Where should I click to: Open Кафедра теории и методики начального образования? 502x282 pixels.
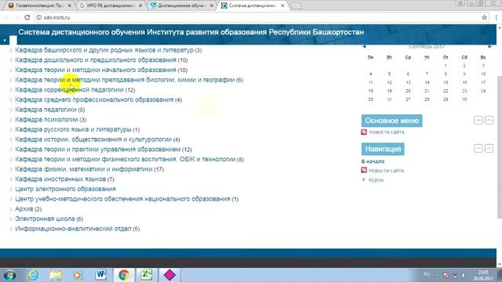[96, 70]
